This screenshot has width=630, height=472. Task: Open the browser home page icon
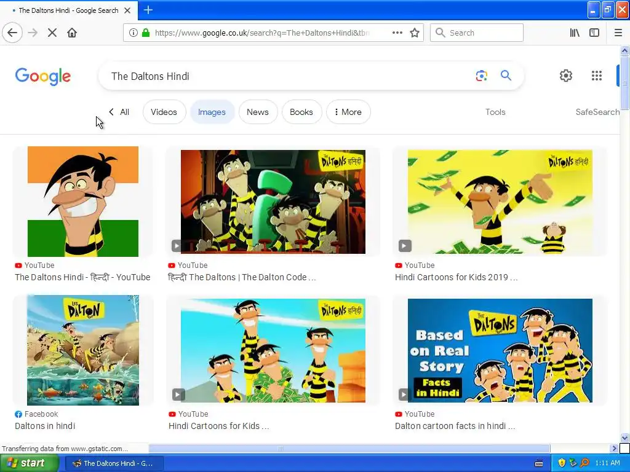(72, 33)
